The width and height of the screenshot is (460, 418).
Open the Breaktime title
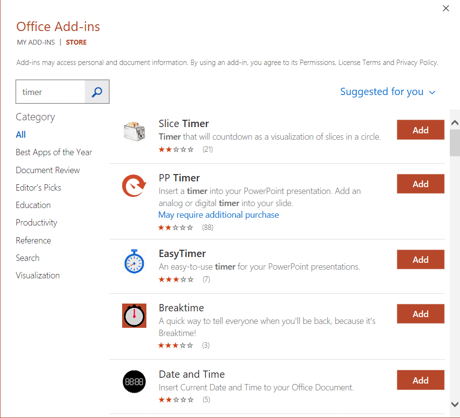[x=181, y=308]
